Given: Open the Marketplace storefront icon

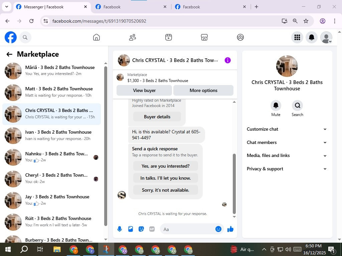Looking at the screenshot, I should point(204,37).
